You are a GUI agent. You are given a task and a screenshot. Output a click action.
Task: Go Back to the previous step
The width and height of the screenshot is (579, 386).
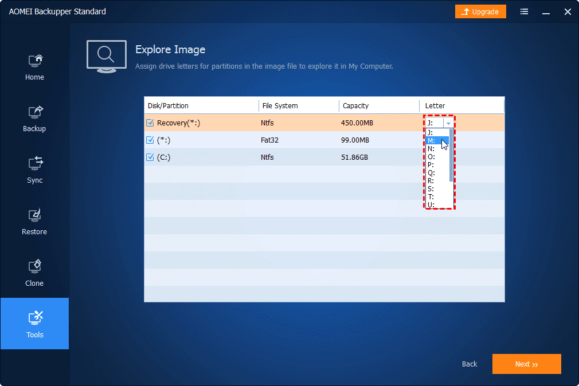click(x=470, y=364)
